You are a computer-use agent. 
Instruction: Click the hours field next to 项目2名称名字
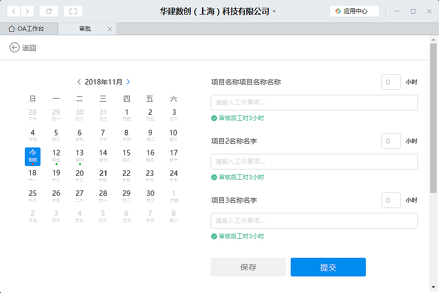click(x=391, y=141)
